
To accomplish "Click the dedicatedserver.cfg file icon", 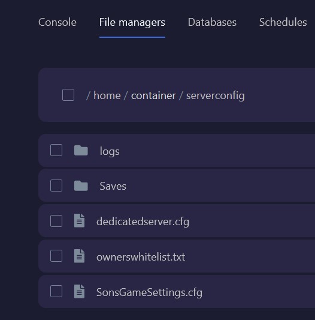I will (x=79, y=220).
